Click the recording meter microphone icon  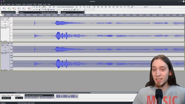(43, 7)
